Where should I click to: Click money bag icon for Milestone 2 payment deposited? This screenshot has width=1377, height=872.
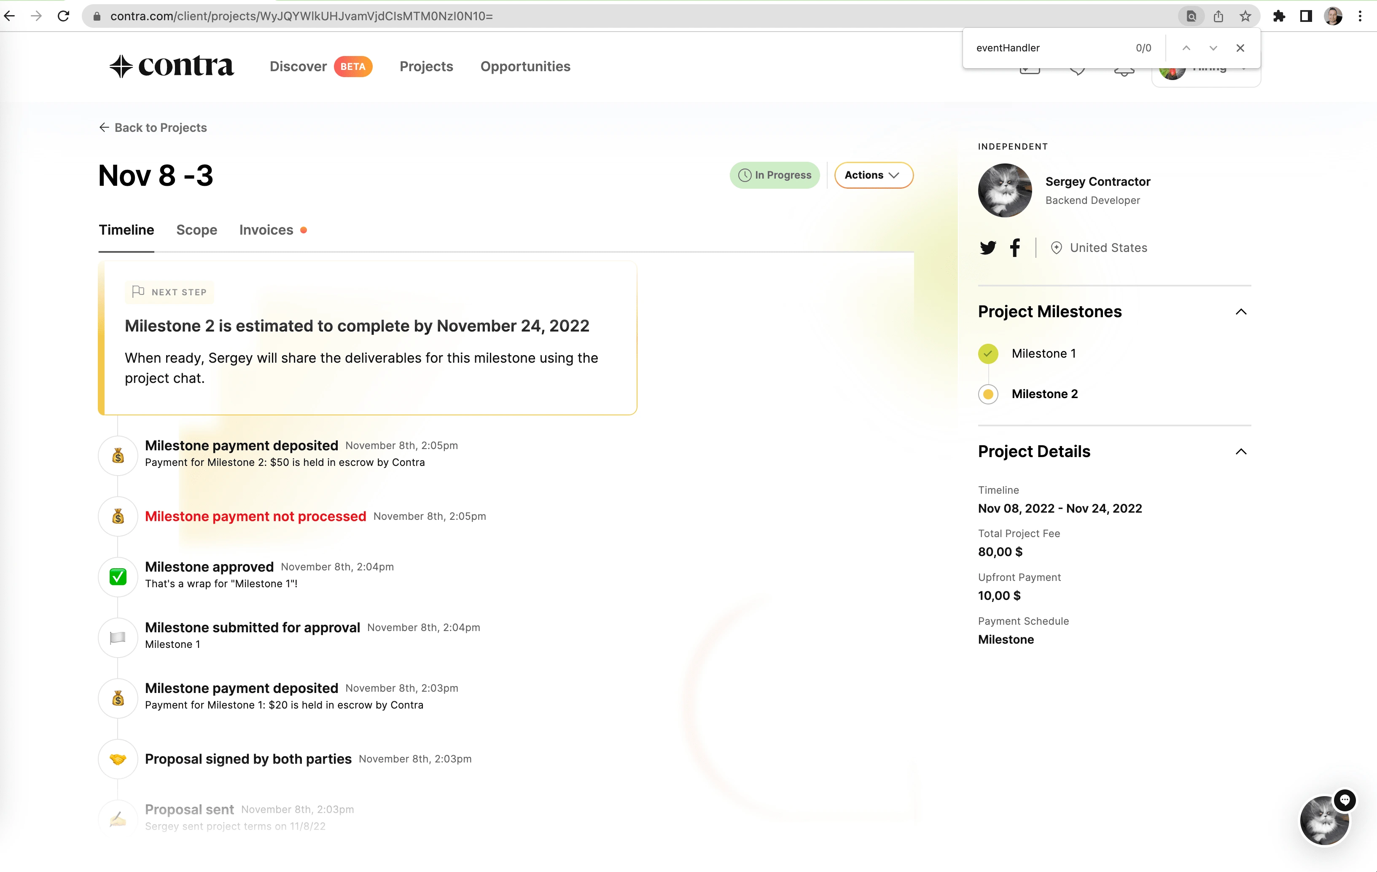(x=118, y=455)
